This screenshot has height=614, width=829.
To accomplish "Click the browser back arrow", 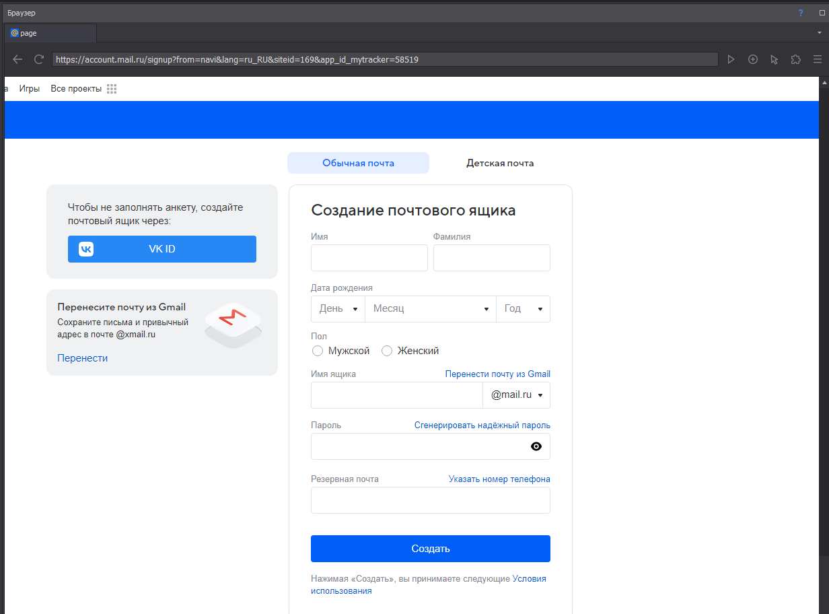I will click(17, 59).
